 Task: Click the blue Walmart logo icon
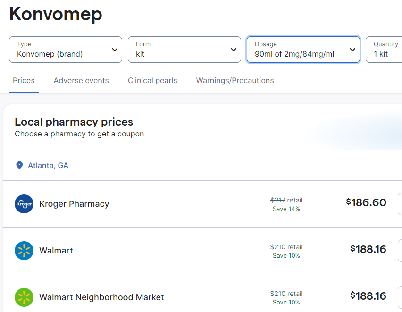click(x=24, y=251)
